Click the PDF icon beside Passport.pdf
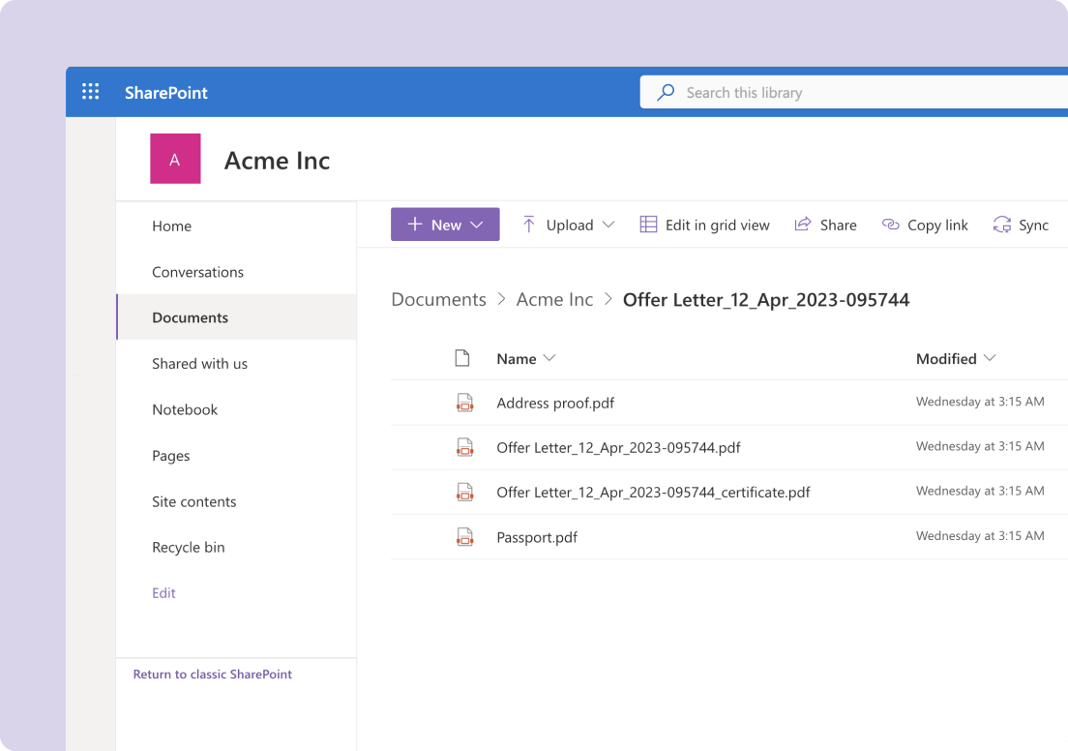 click(465, 536)
